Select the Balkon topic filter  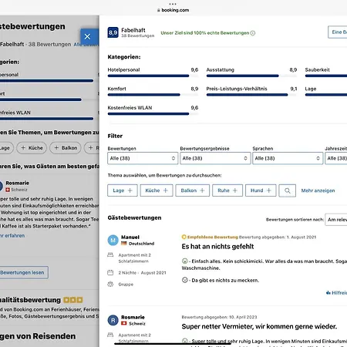(x=193, y=190)
